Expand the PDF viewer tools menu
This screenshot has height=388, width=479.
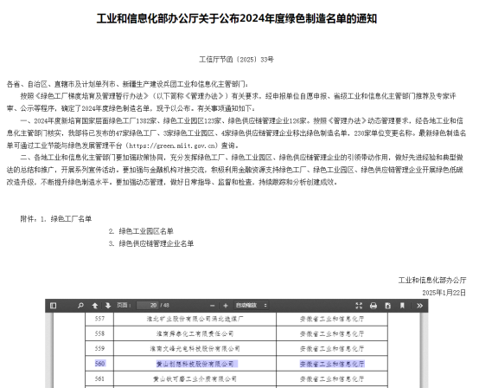click(419, 306)
